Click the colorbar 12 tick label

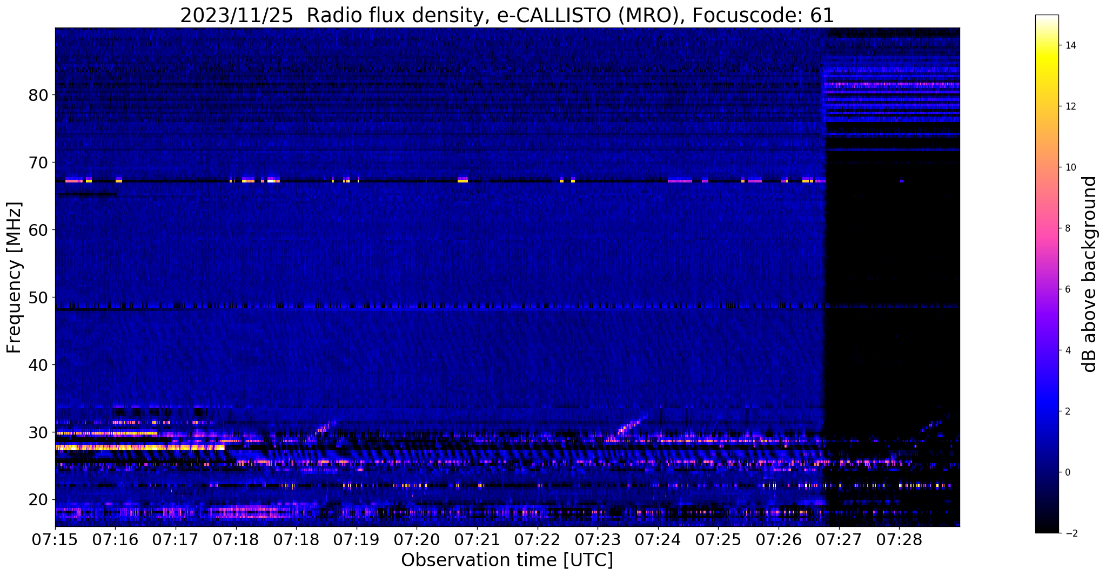(x=1070, y=106)
